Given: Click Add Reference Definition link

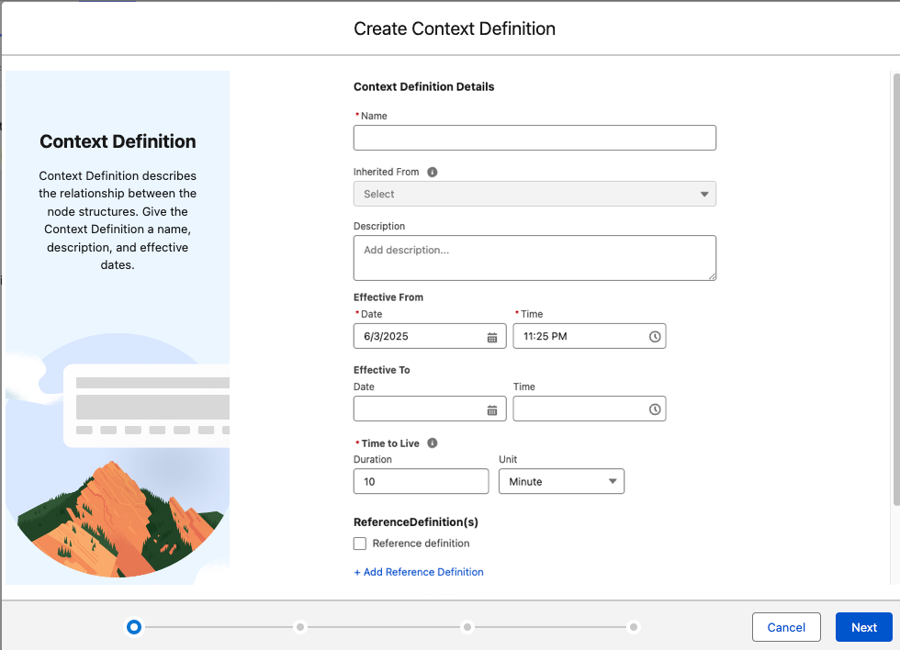Looking at the screenshot, I should [418, 572].
